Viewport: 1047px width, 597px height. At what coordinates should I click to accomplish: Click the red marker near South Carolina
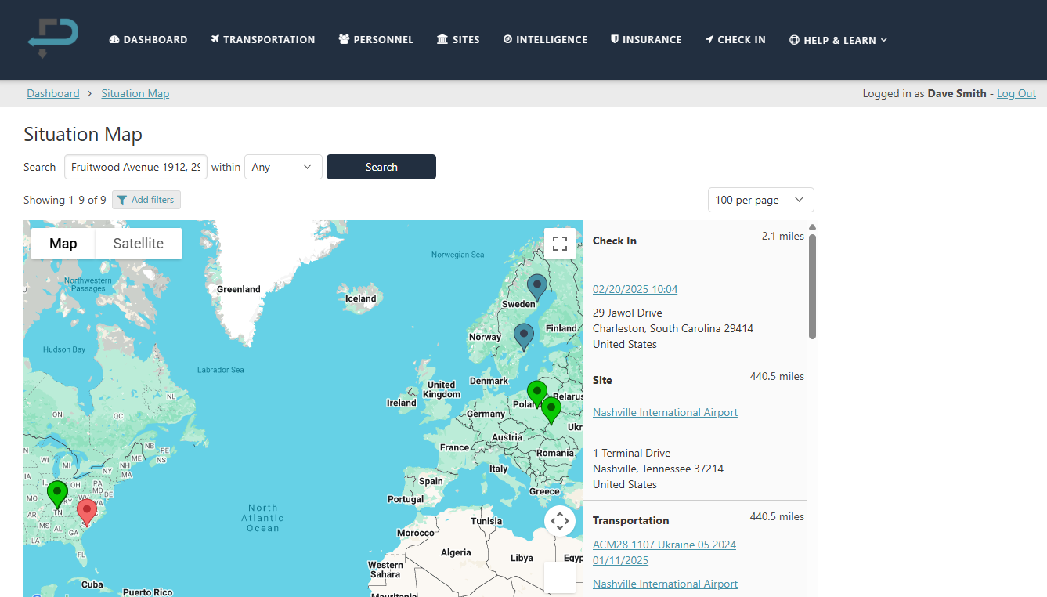point(87,512)
